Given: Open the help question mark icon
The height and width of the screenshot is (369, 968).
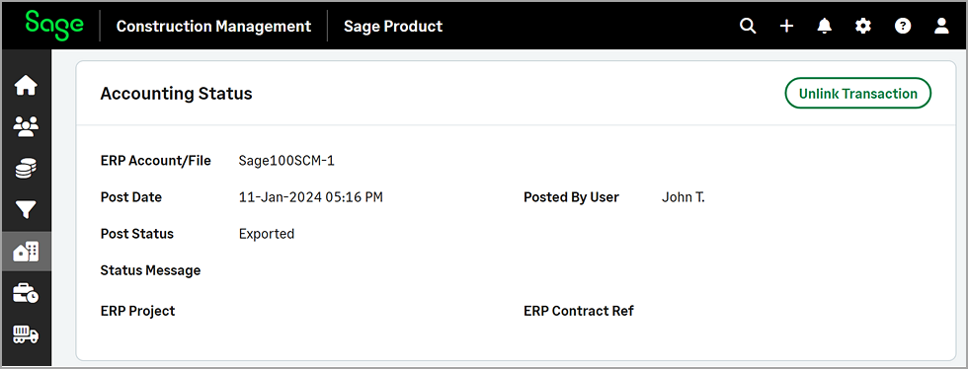Looking at the screenshot, I should pyautogui.click(x=903, y=26).
